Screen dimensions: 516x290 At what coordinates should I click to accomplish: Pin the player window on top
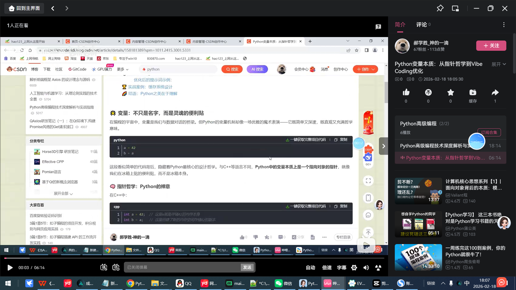[440, 8]
